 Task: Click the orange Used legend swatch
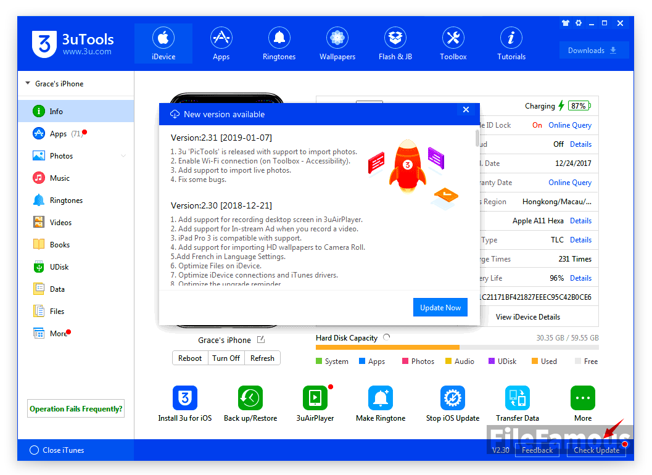535,361
